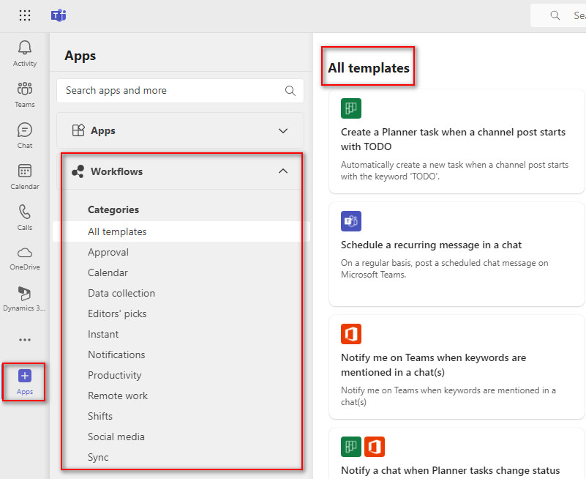Image resolution: width=586 pixels, height=479 pixels.
Task: Open Calendar in the left rail
Action: click(25, 177)
